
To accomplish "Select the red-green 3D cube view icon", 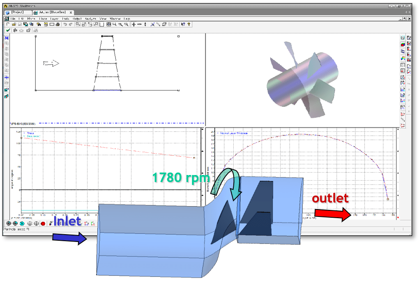I will 403,44.
